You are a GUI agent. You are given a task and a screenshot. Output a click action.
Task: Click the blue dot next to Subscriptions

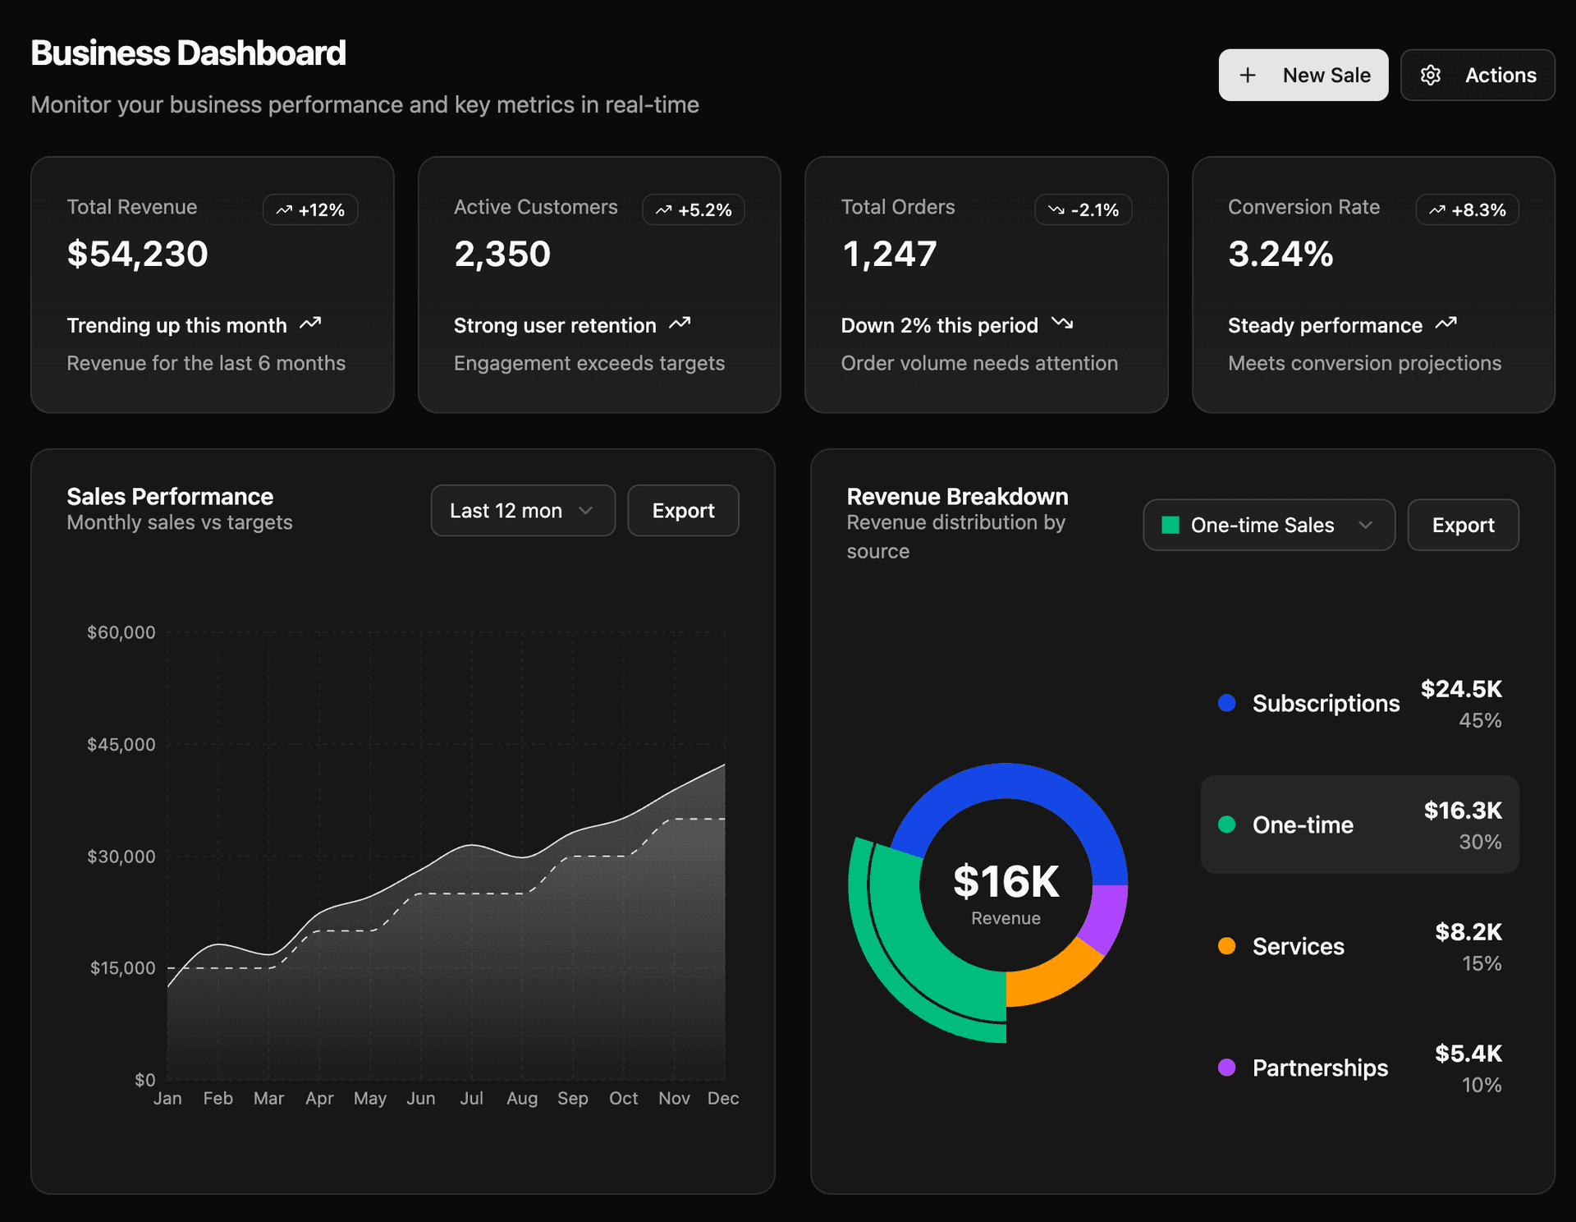point(1226,703)
